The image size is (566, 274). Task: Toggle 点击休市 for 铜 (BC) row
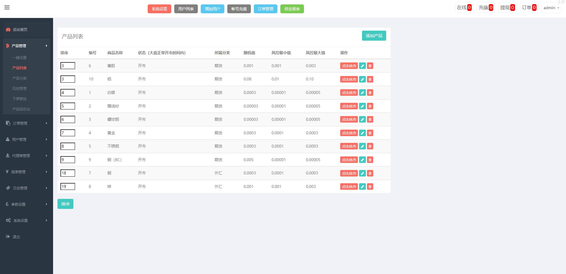click(349, 160)
